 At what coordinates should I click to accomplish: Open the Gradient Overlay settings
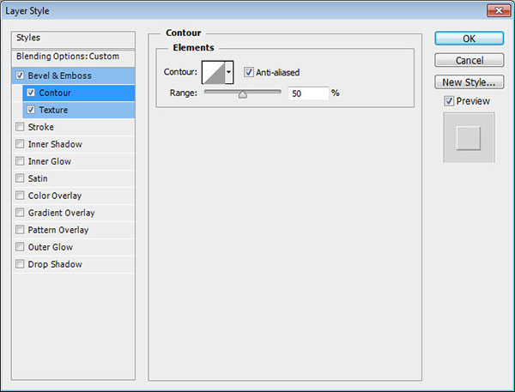coord(61,213)
